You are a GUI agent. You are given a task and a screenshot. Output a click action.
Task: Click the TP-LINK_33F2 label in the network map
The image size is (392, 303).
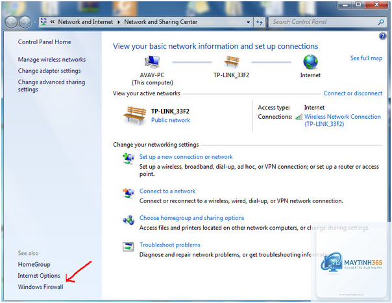231,75
